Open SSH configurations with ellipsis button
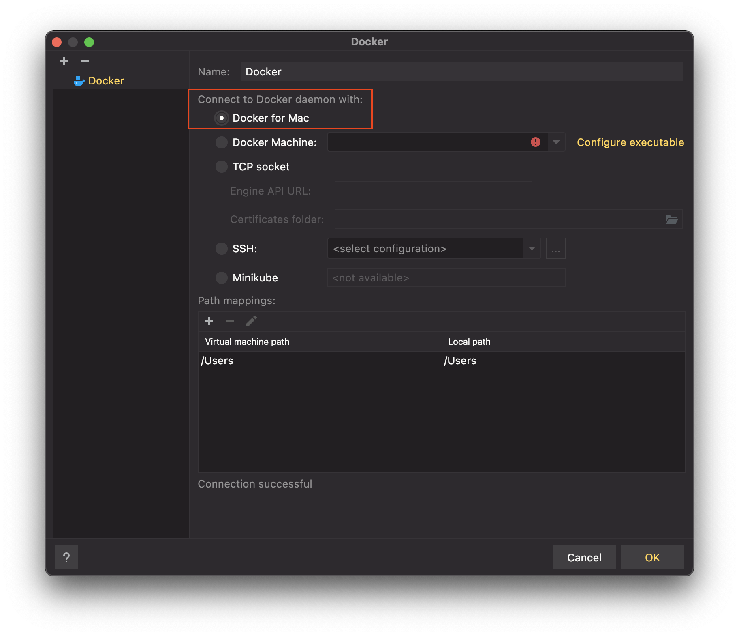The width and height of the screenshot is (739, 636). point(555,249)
